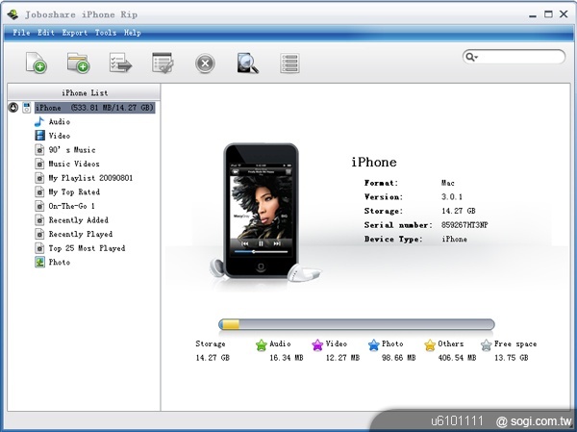Collapse the iPhone device tree node
Image resolution: width=577 pixels, height=432 pixels.
(13, 108)
